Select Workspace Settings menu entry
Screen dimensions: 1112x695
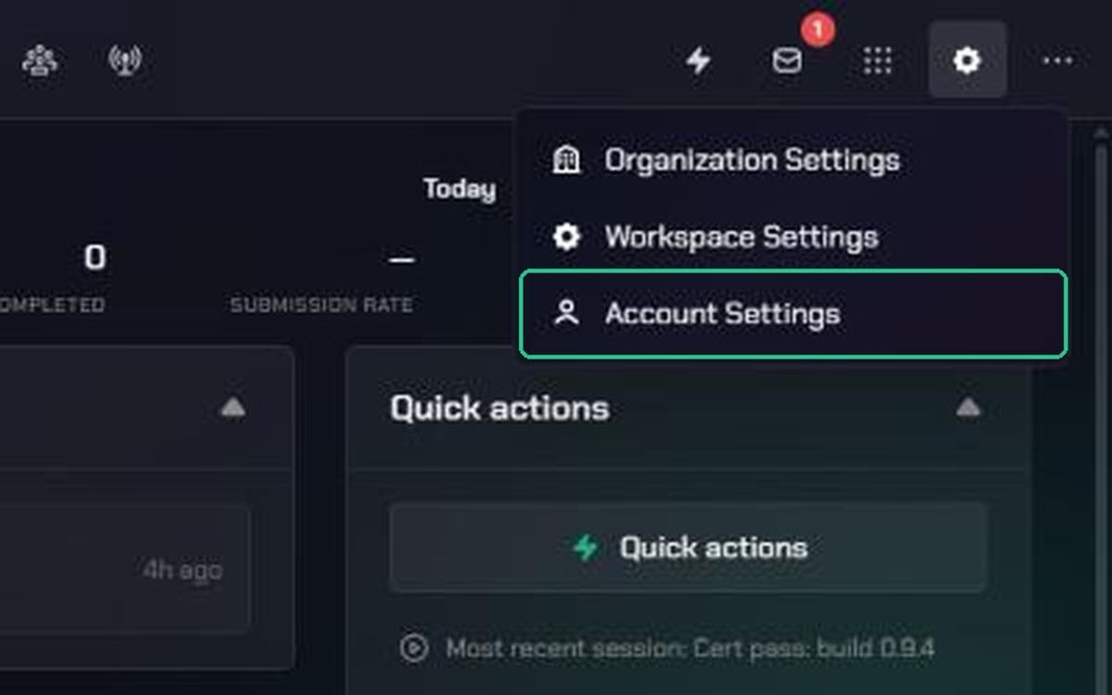(793, 237)
